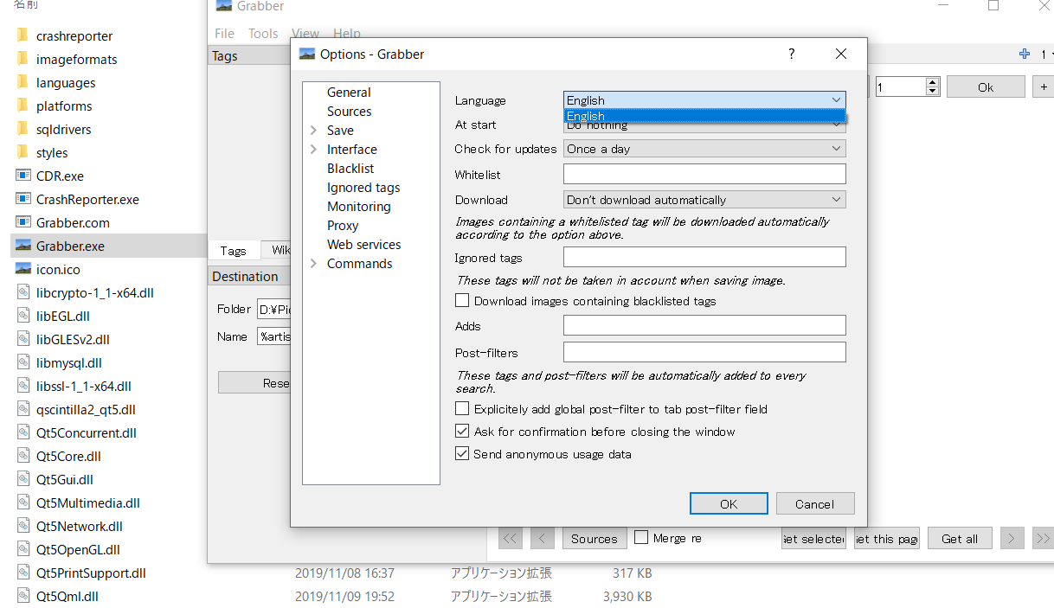Go to previous page arrow button
Viewport: 1054px width, 608px height.
pyautogui.click(x=543, y=538)
